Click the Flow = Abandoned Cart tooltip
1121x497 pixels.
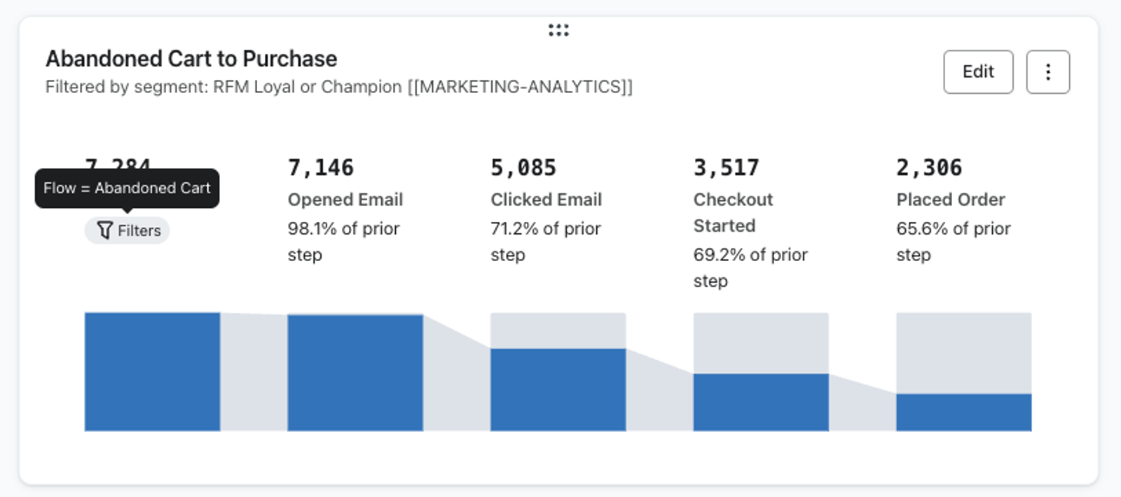point(127,188)
